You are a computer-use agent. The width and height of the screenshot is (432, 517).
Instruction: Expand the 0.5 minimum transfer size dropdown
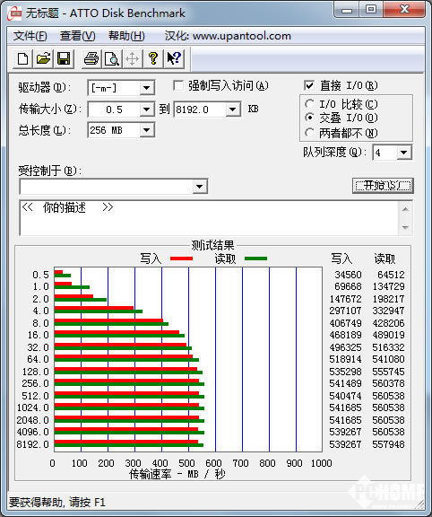click(x=146, y=110)
